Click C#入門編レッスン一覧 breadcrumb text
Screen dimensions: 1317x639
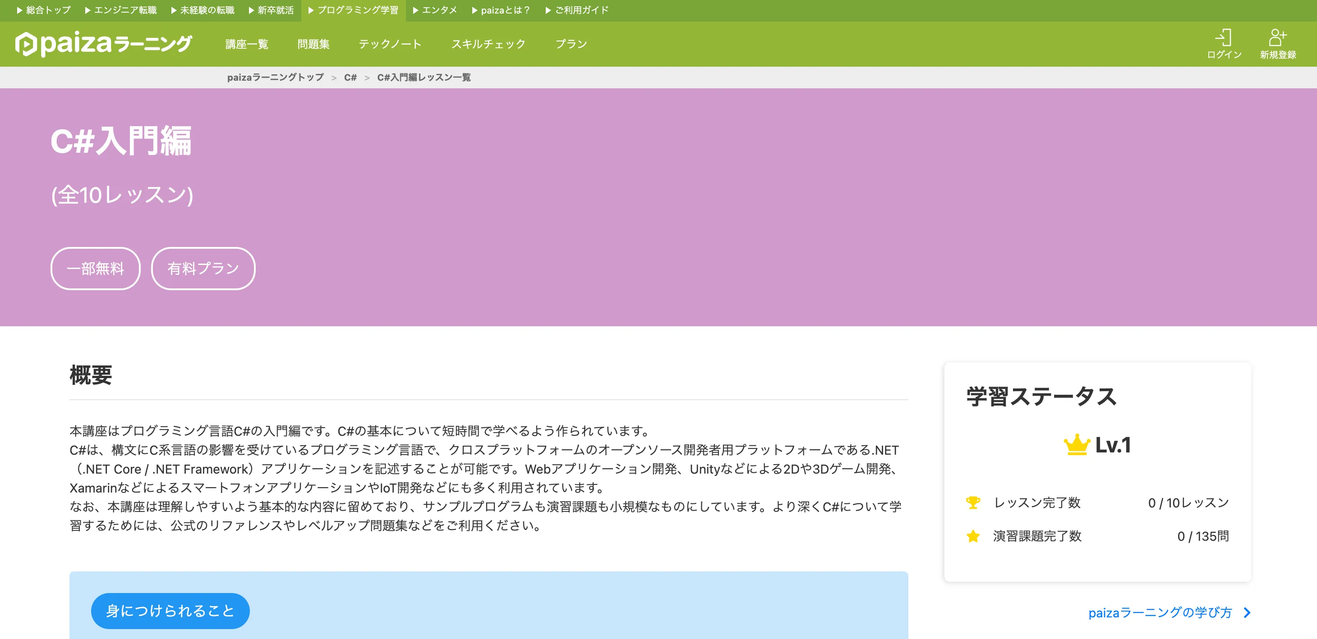click(424, 78)
